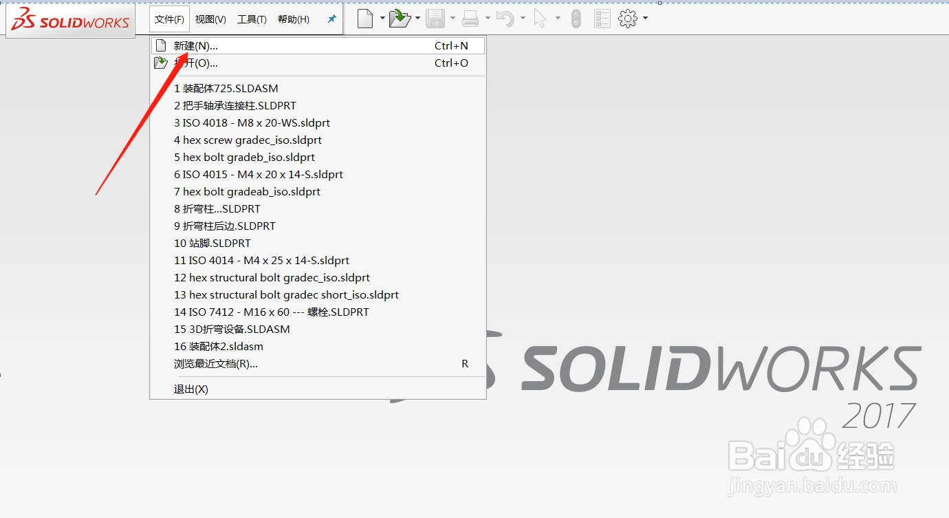Open recent hex bolt gradeab_iso.sldprt
Viewport: 949px width, 518px height.
pos(318,192)
